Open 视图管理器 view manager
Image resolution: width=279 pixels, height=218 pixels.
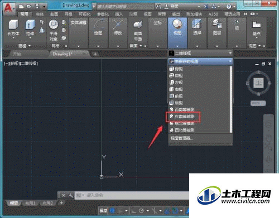click(x=182, y=138)
